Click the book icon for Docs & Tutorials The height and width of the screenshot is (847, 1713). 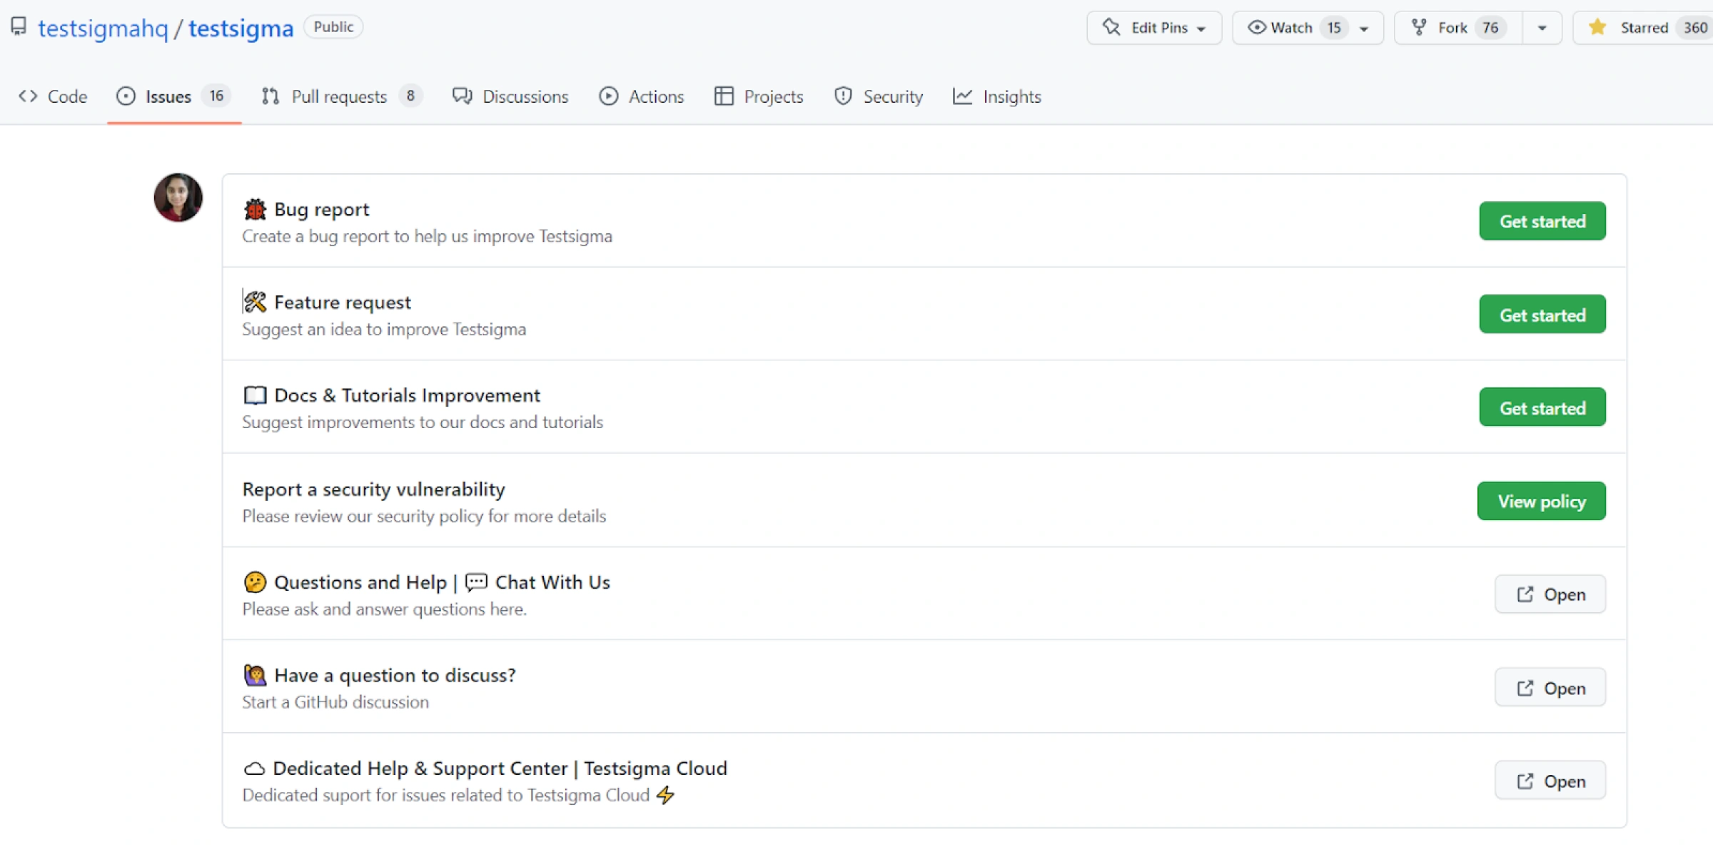(255, 395)
